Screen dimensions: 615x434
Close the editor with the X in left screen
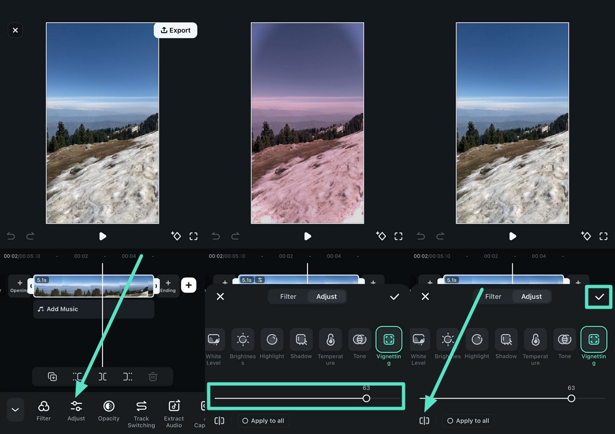coord(15,30)
